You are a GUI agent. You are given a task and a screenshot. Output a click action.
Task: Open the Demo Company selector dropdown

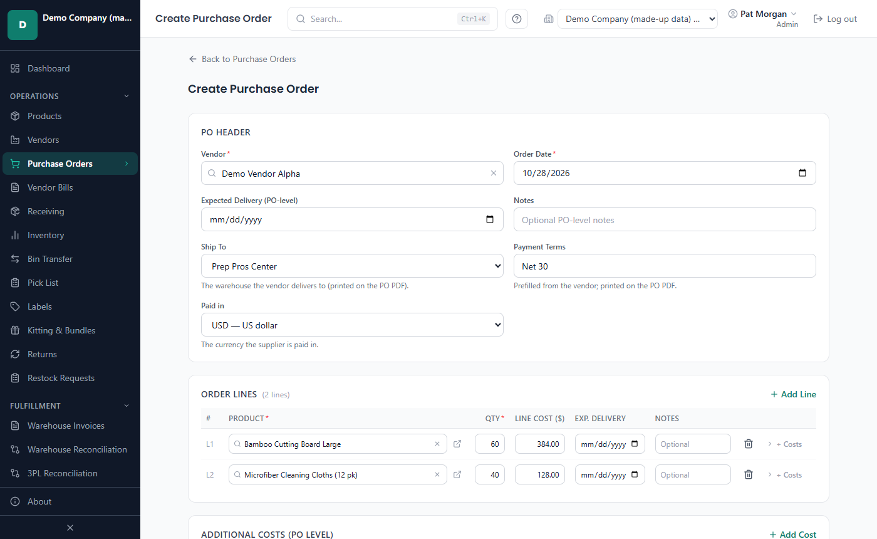pos(638,19)
